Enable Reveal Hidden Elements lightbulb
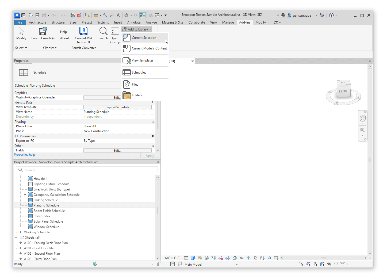The width and height of the screenshot is (387, 279). click(248, 258)
